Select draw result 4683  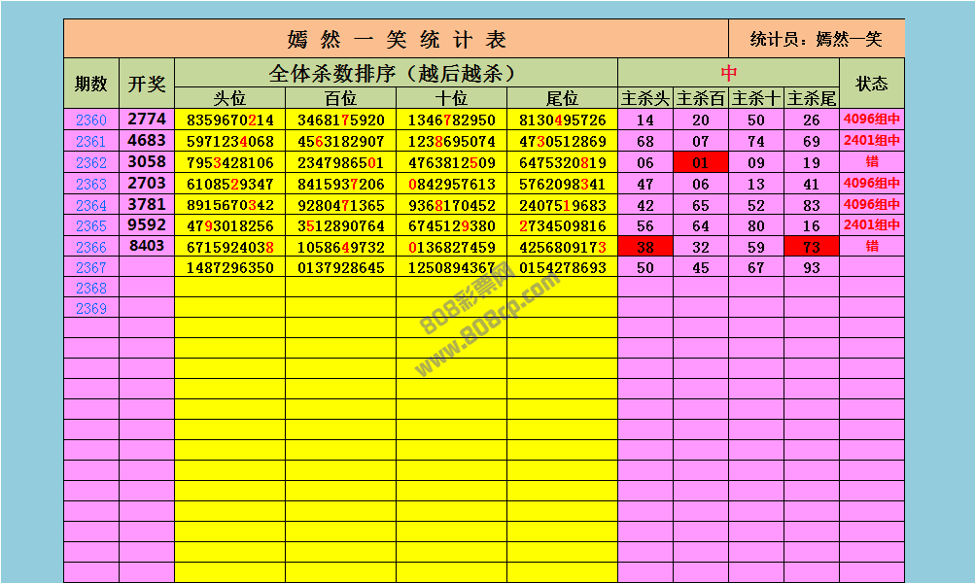pyautogui.click(x=147, y=141)
